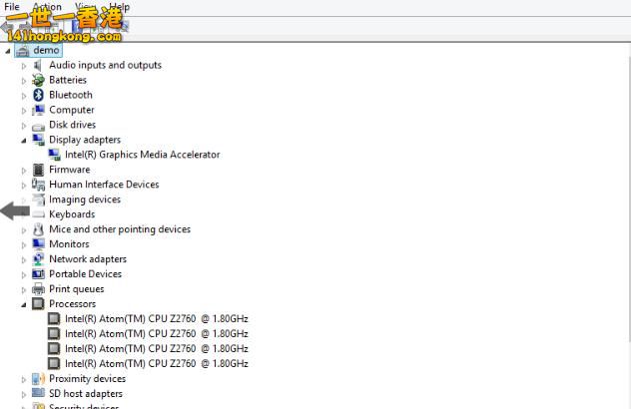Image resolution: width=631 pixels, height=409 pixels.
Task: Select the Proximity devices entry
Action: [x=87, y=379]
